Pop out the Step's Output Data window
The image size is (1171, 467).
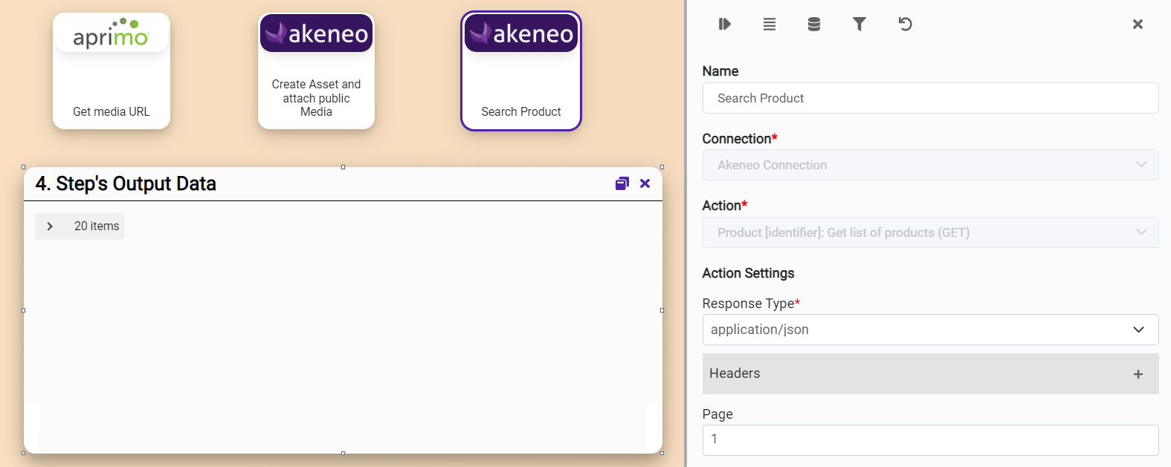coord(622,183)
